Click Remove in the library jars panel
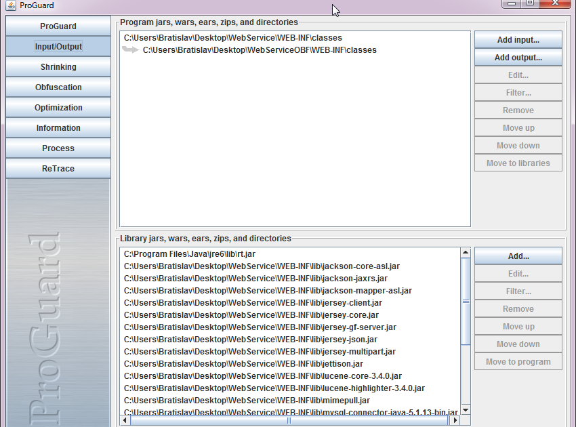The width and height of the screenshot is (576, 427). 518,309
